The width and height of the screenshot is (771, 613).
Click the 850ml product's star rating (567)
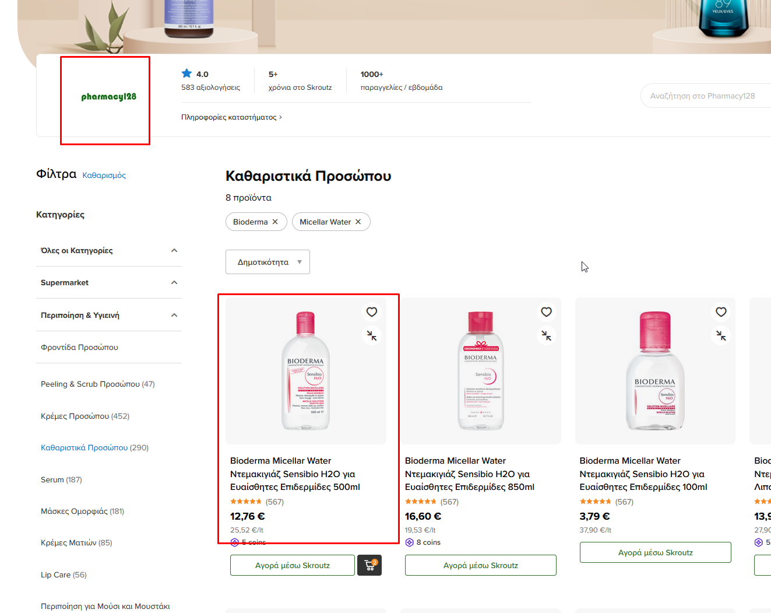coord(432,502)
